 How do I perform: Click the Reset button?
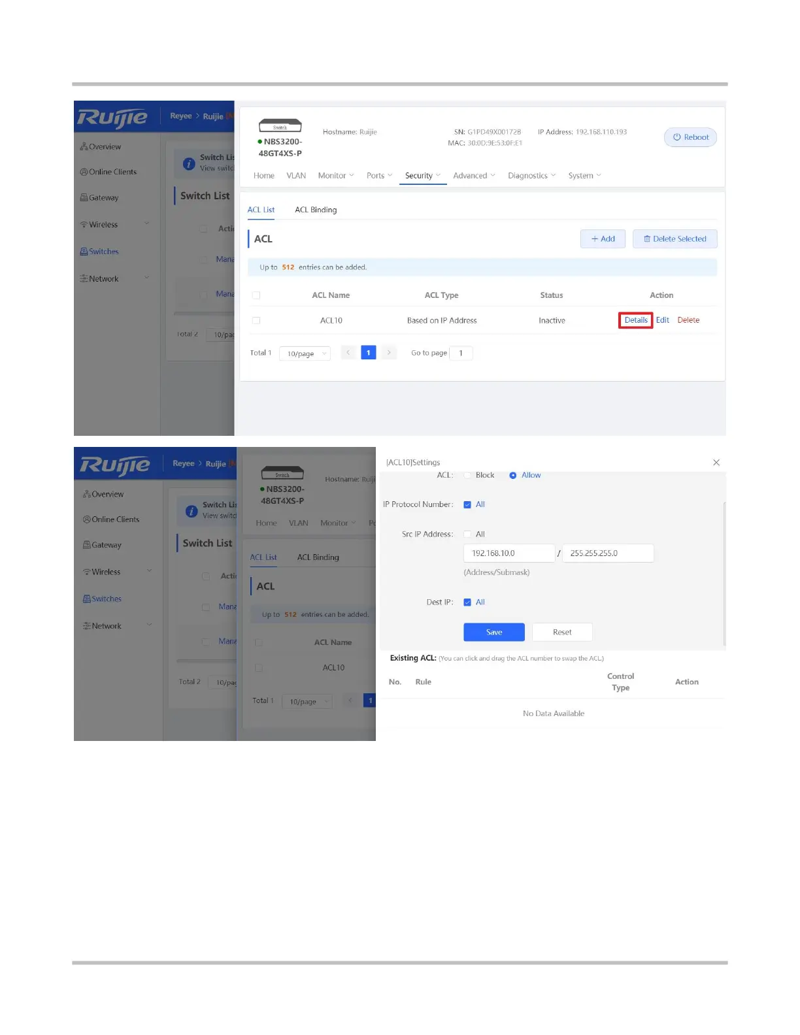coord(562,632)
